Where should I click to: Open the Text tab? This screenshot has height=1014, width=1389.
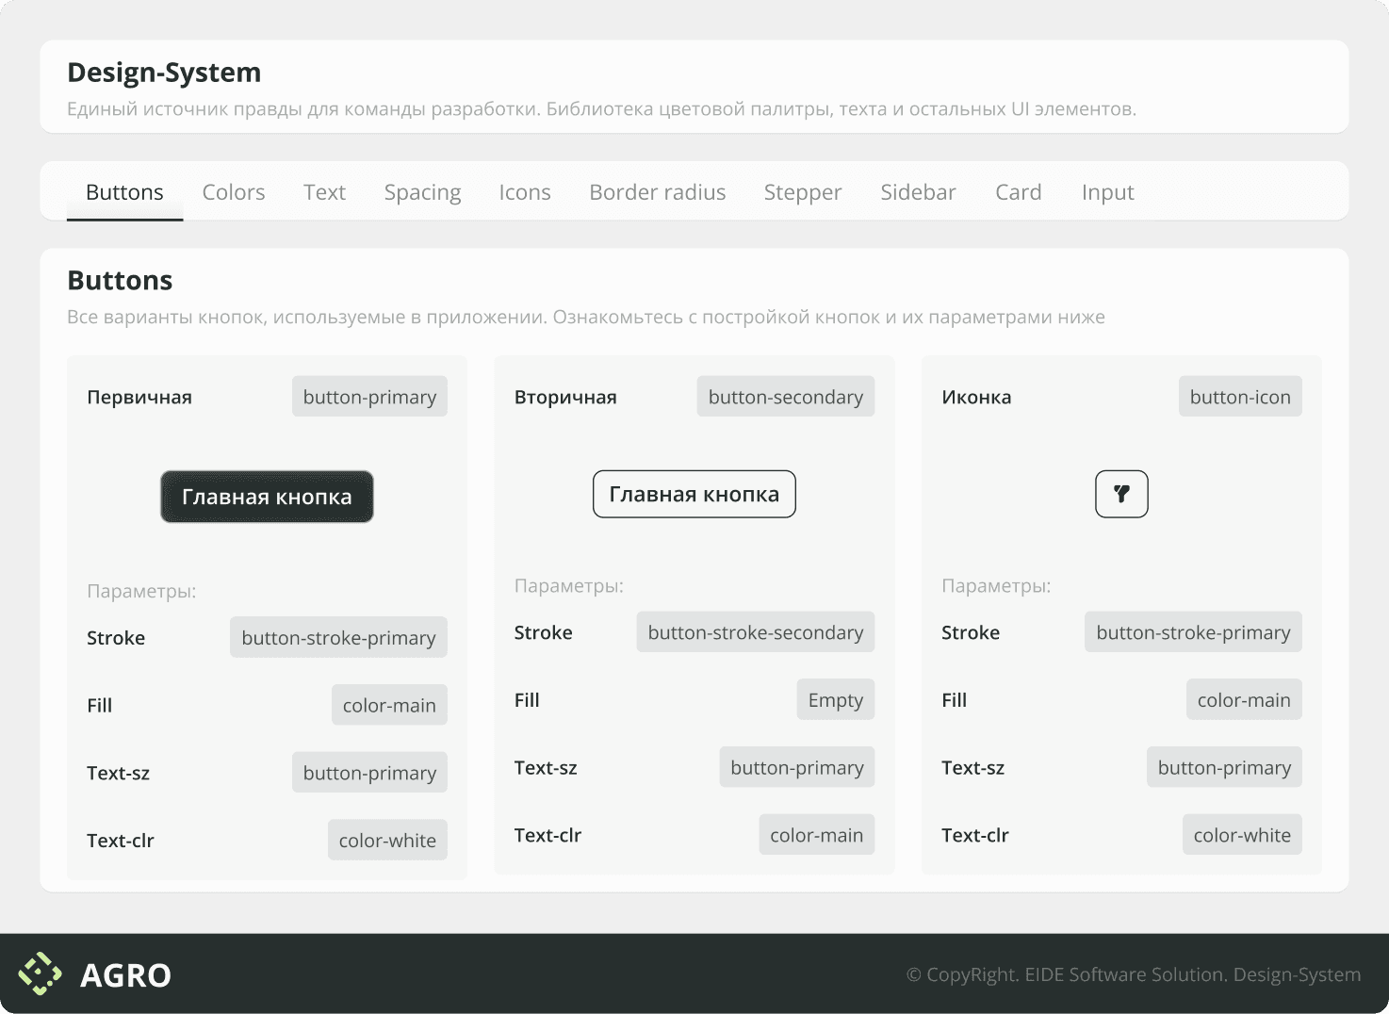[x=324, y=192]
